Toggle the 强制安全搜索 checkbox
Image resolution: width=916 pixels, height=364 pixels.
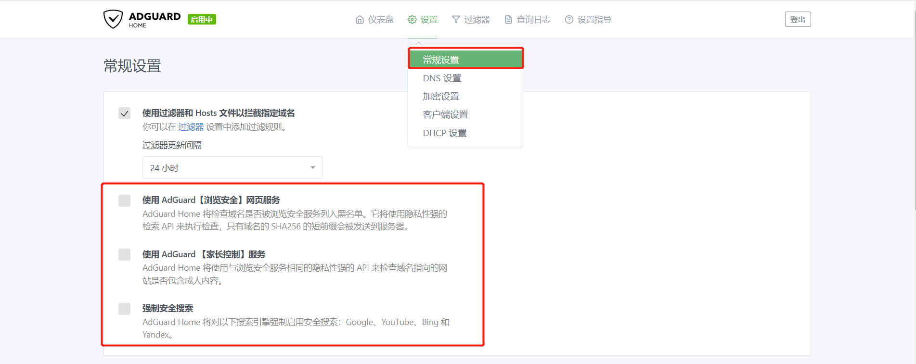125,309
